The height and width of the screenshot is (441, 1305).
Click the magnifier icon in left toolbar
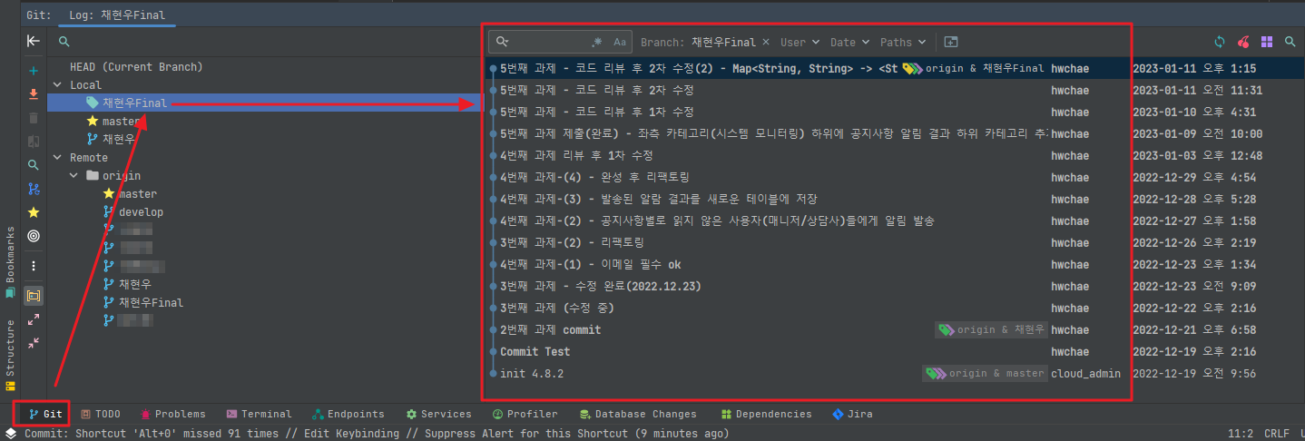34,165
